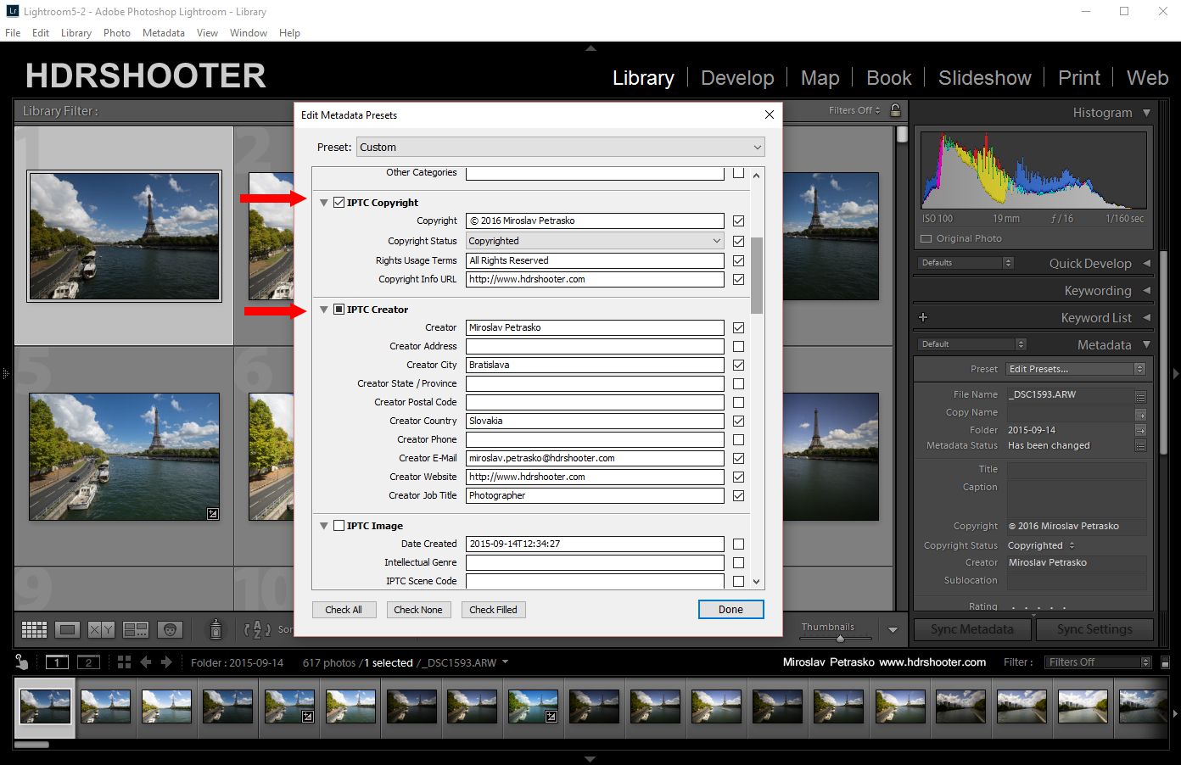
Task: Open the filmstrip Filters Off dropdown
Action: [1098, 662]
